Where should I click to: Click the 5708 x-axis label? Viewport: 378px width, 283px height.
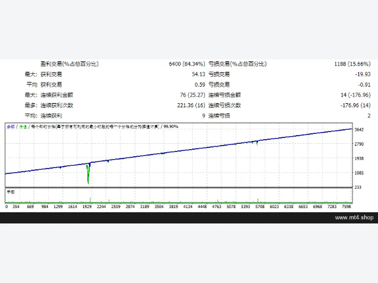(260, 206)
